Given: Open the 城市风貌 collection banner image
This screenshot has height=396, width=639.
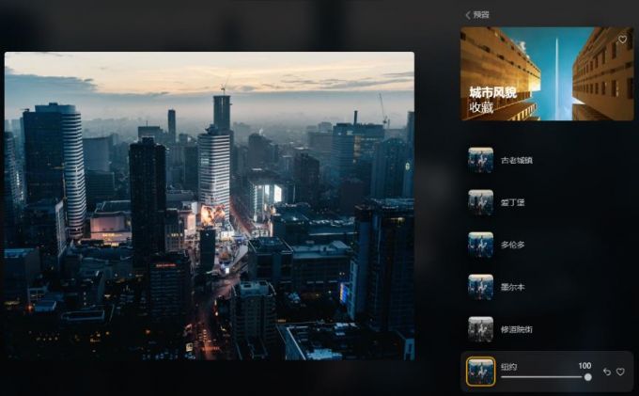Looking at the screenshot, I should coord(547,73).
